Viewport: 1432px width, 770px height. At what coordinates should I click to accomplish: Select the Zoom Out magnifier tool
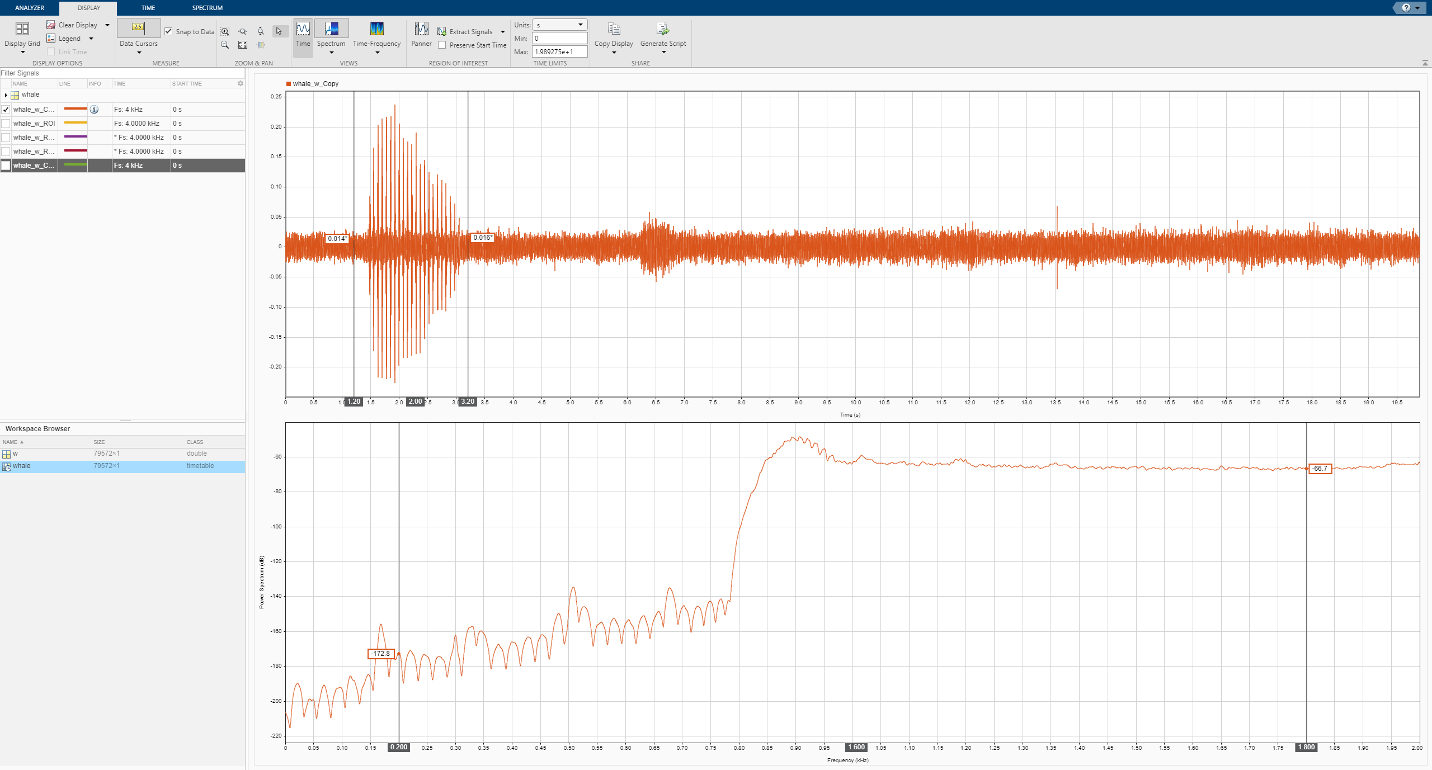point(225,45)
